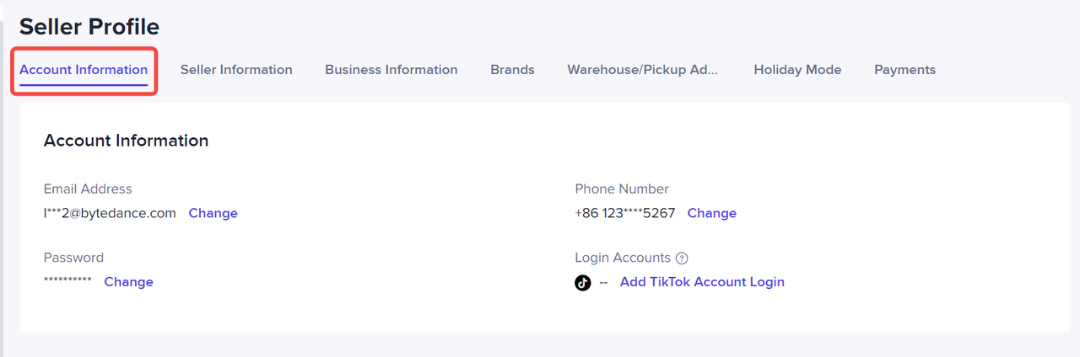1080x357 pixels.
Task: Click the Login Accounts label
Action: 623,258
